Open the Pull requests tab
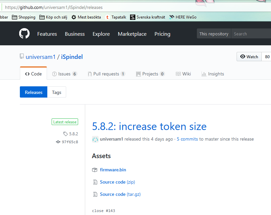271x215 pixels. click(106, 74)
